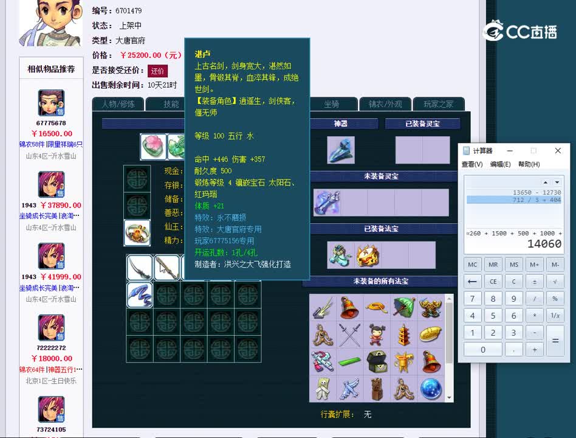
Task: Click treasure list scrollbar down arrow
Action: tap(449, 398)
